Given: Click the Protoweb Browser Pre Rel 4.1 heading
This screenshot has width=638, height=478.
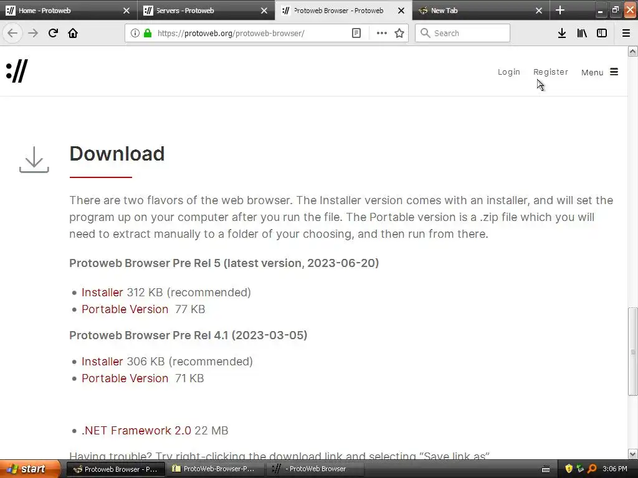Looking at the screenshot, I should pyautogui.click(x=188, y=335).
